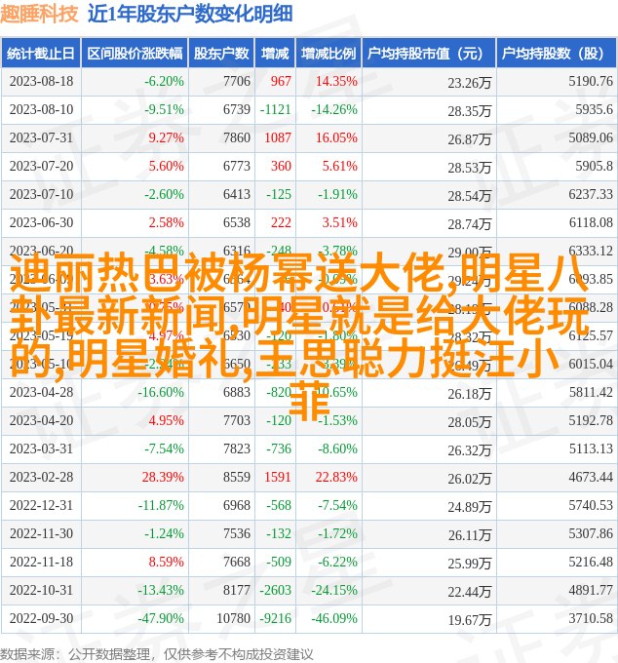
Task: Click the 近1年股东户数变化明细 title text
Action: [x=190, y=14]
